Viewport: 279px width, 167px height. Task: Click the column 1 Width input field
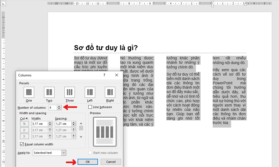39,124
